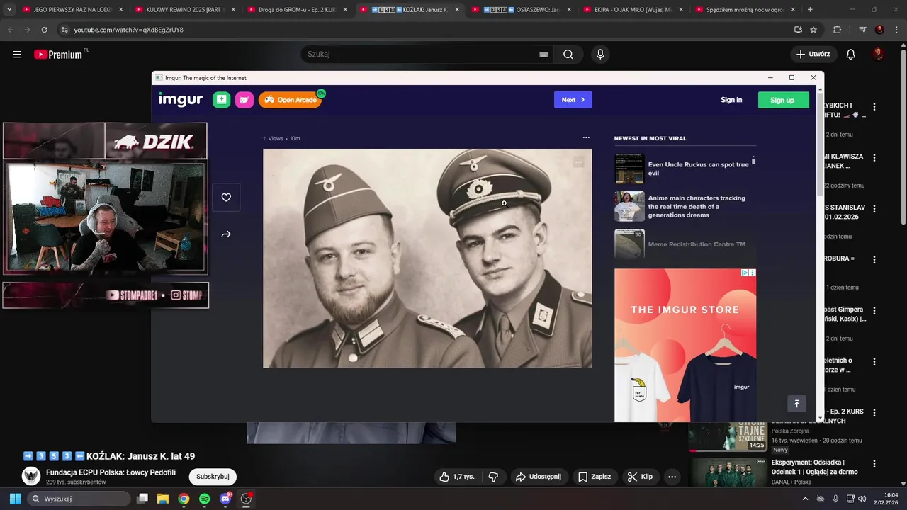
Task: Open site information icon in address bar
Action: click(64, 30)
